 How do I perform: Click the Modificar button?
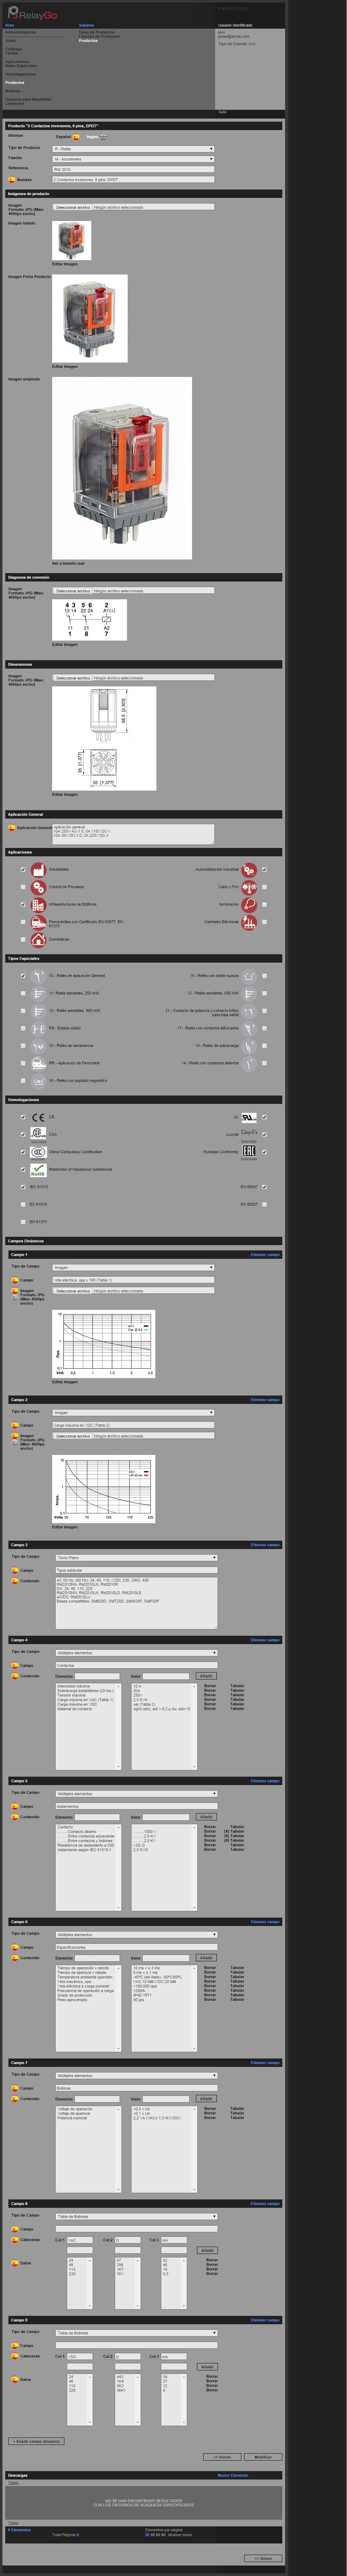coord(263,2456)
